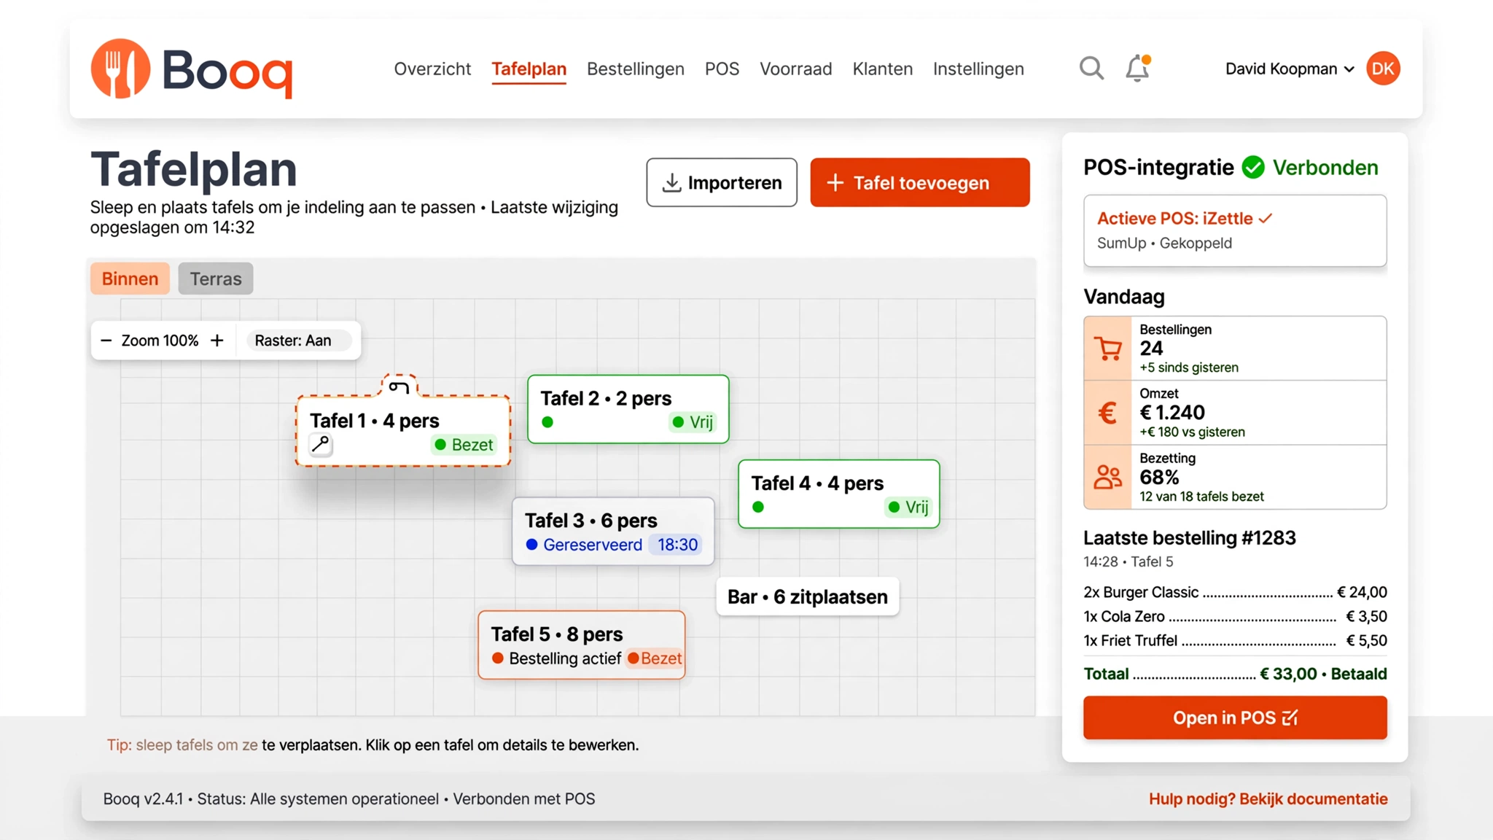Image resolution: width=1493 pixels, height=840 pixels.
Task: Navigate to Voorraad
Action: coord(795,69)
